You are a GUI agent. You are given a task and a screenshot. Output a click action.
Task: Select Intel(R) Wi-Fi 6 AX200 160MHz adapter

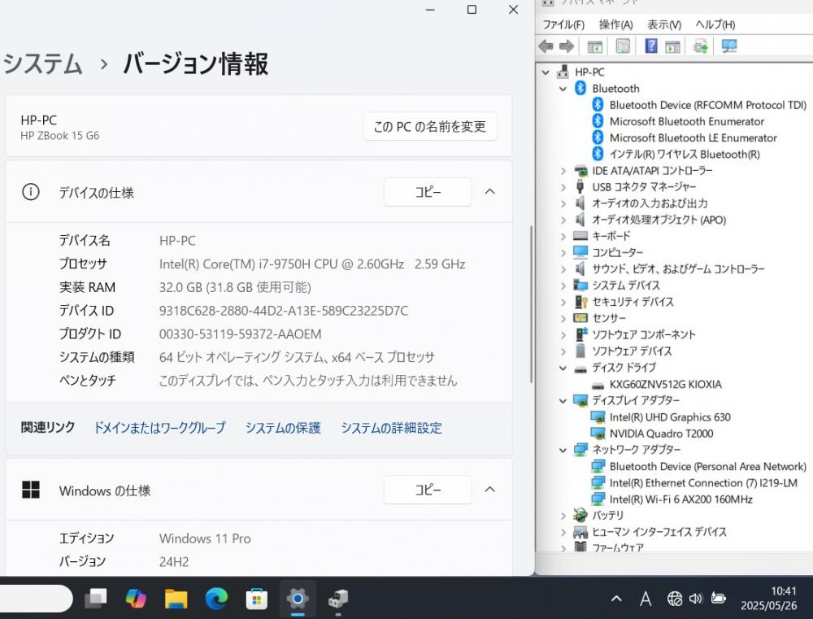coord(680,499)
